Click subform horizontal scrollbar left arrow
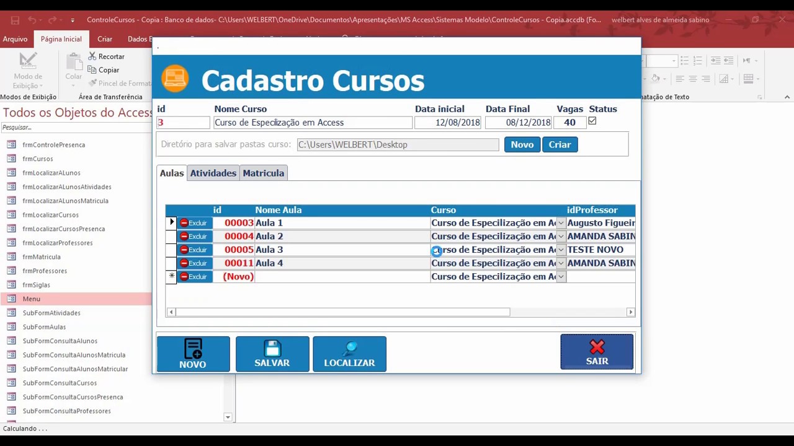 [x=171, y=312]
